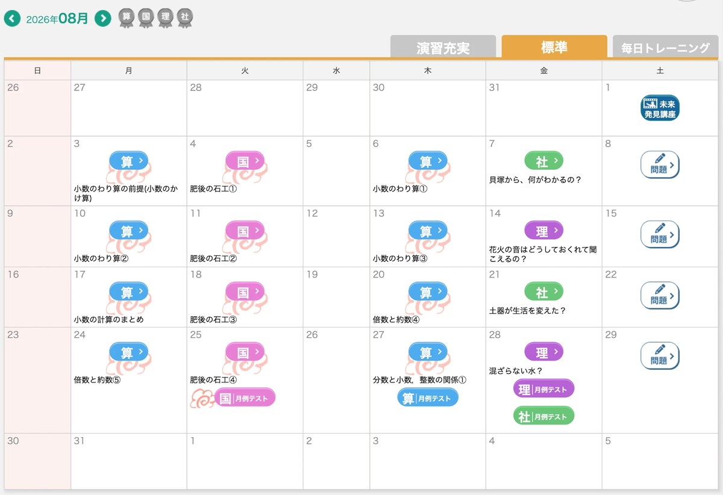Viewport: 723px width, 495px height.
Task: Open the 算 button on August 3
Action: (x=128, y=161)
